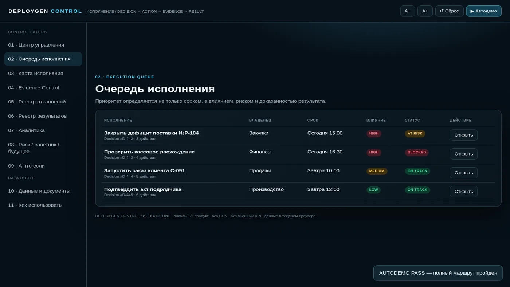Image resolution: width=510 pixels, height=287 pixels.
Task: Click deadline Сегодня 16:30
Action: [325, 152]
